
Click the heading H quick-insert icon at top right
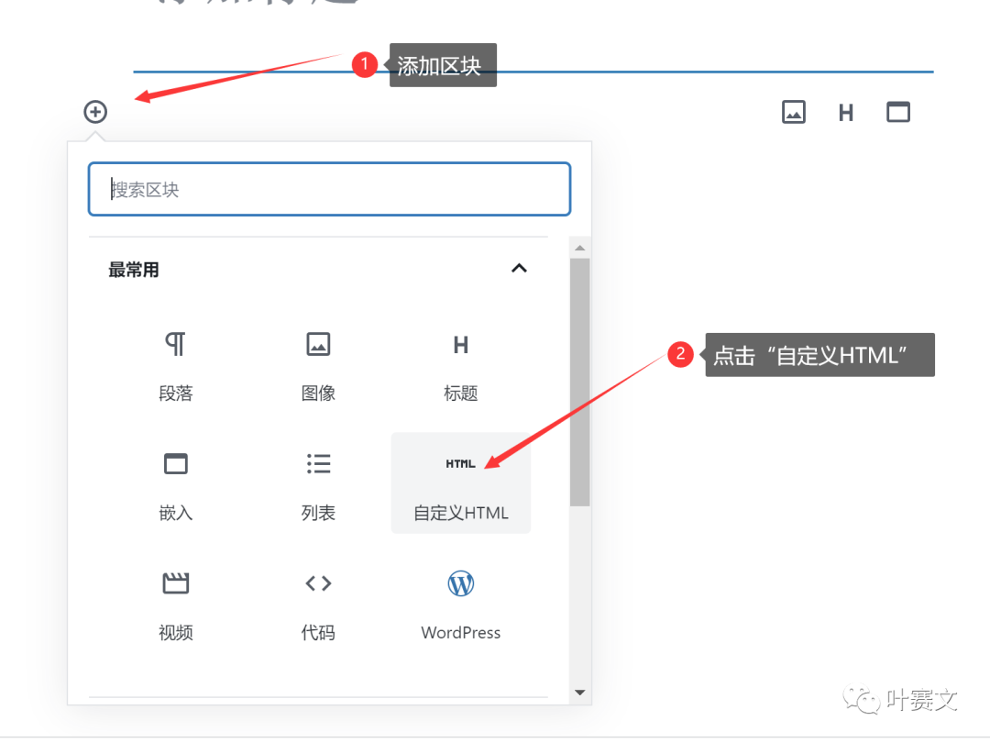[846, 112]
